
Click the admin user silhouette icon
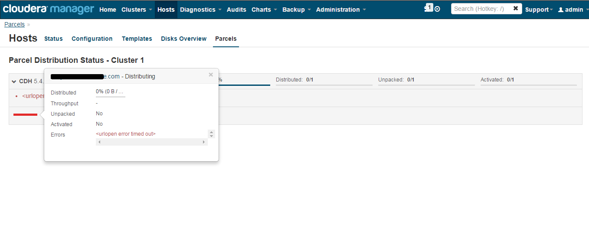[561, 9]
